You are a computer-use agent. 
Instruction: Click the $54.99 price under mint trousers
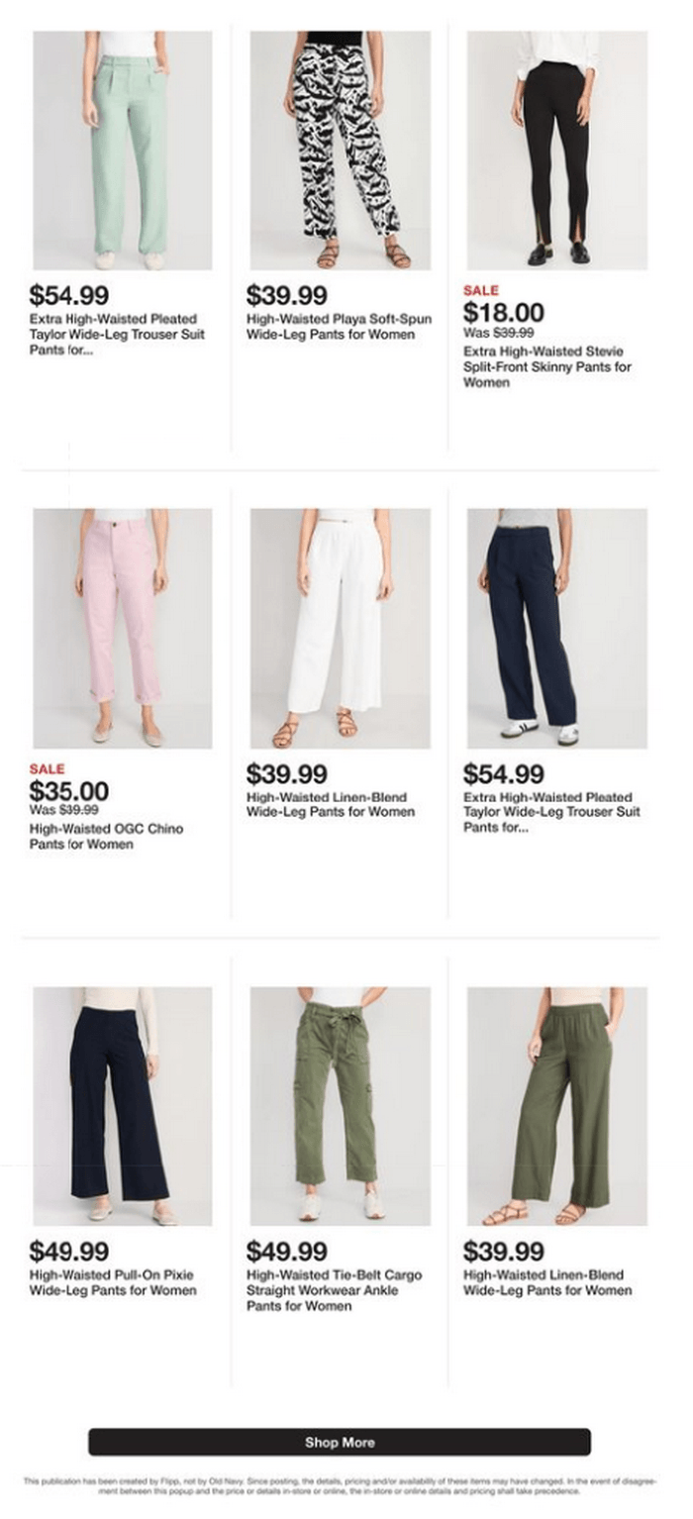click(x=69, y=295)
